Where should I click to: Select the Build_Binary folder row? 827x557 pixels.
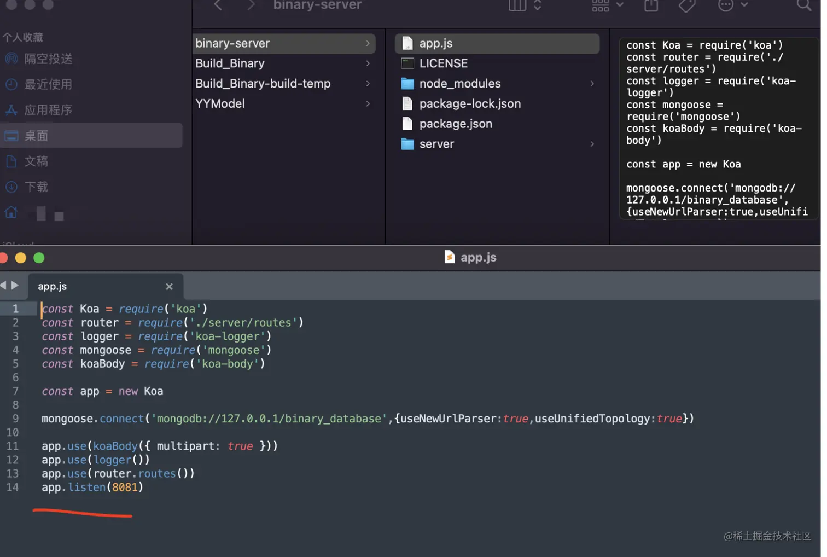point(284,63)
